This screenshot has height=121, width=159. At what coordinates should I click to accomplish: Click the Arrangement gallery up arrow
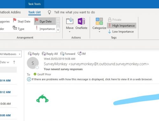click(58, 20)
